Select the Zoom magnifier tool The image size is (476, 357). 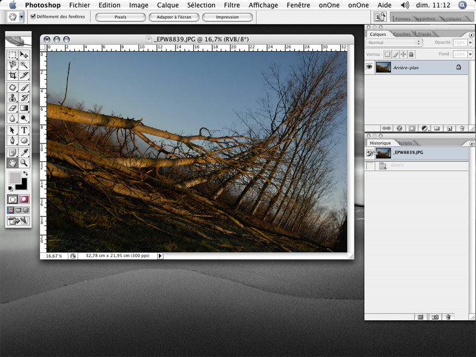click(x=24, y=163)
